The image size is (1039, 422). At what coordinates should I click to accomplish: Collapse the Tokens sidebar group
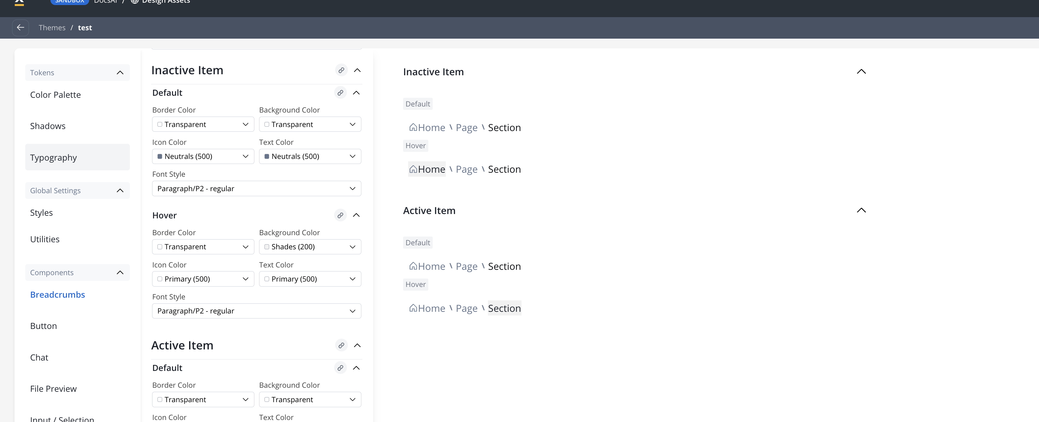[x=120, y=73]
